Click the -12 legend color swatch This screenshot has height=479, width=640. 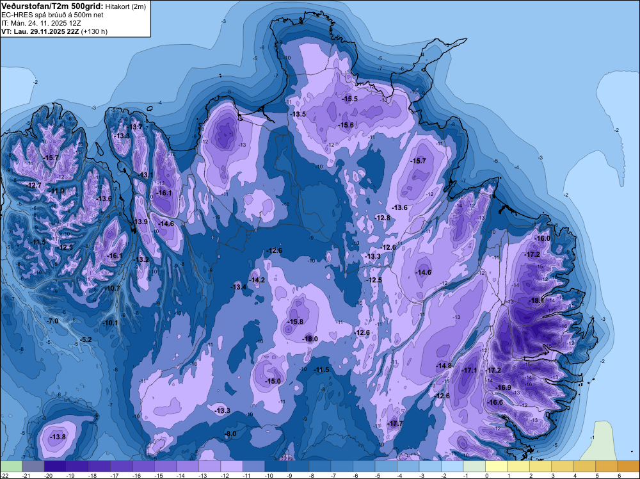[x=232, y=466]
